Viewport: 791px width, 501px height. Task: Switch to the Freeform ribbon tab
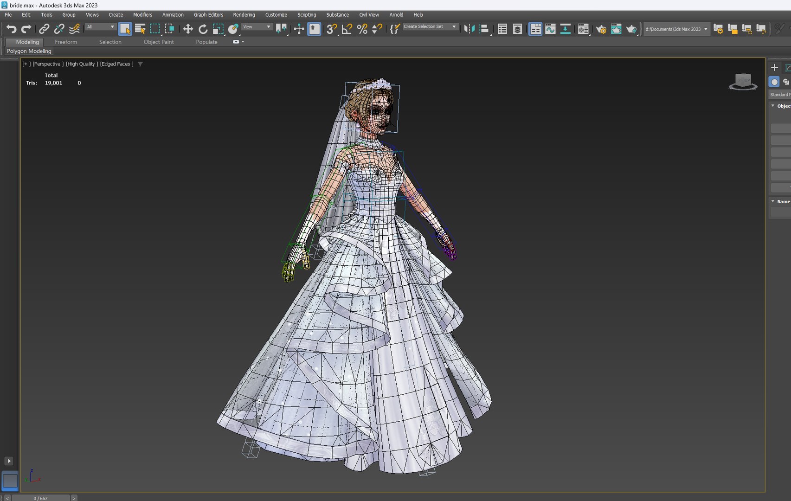point(66,42)
